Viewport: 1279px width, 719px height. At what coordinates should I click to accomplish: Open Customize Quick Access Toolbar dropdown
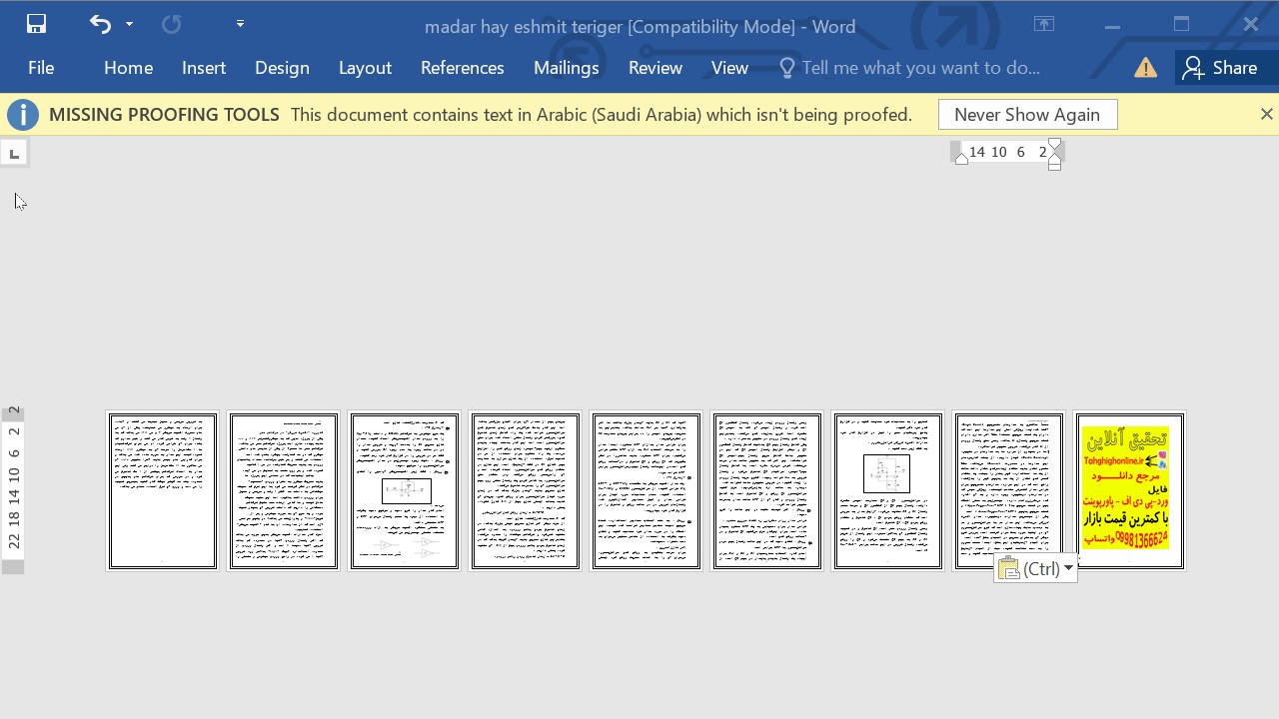tap(240, 24)
